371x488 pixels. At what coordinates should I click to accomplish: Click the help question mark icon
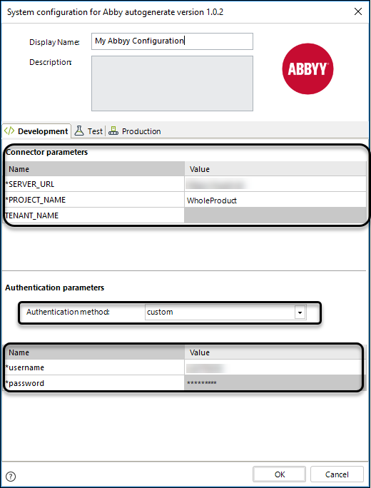pos(11,476)
